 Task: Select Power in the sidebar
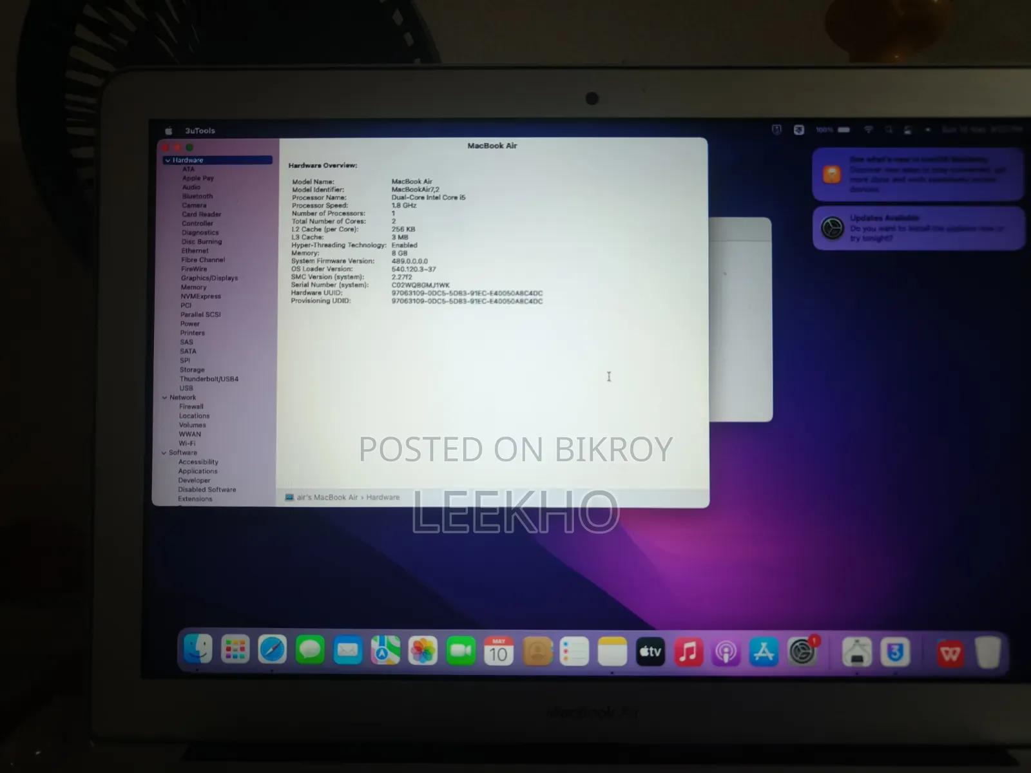tap(190, 324)
